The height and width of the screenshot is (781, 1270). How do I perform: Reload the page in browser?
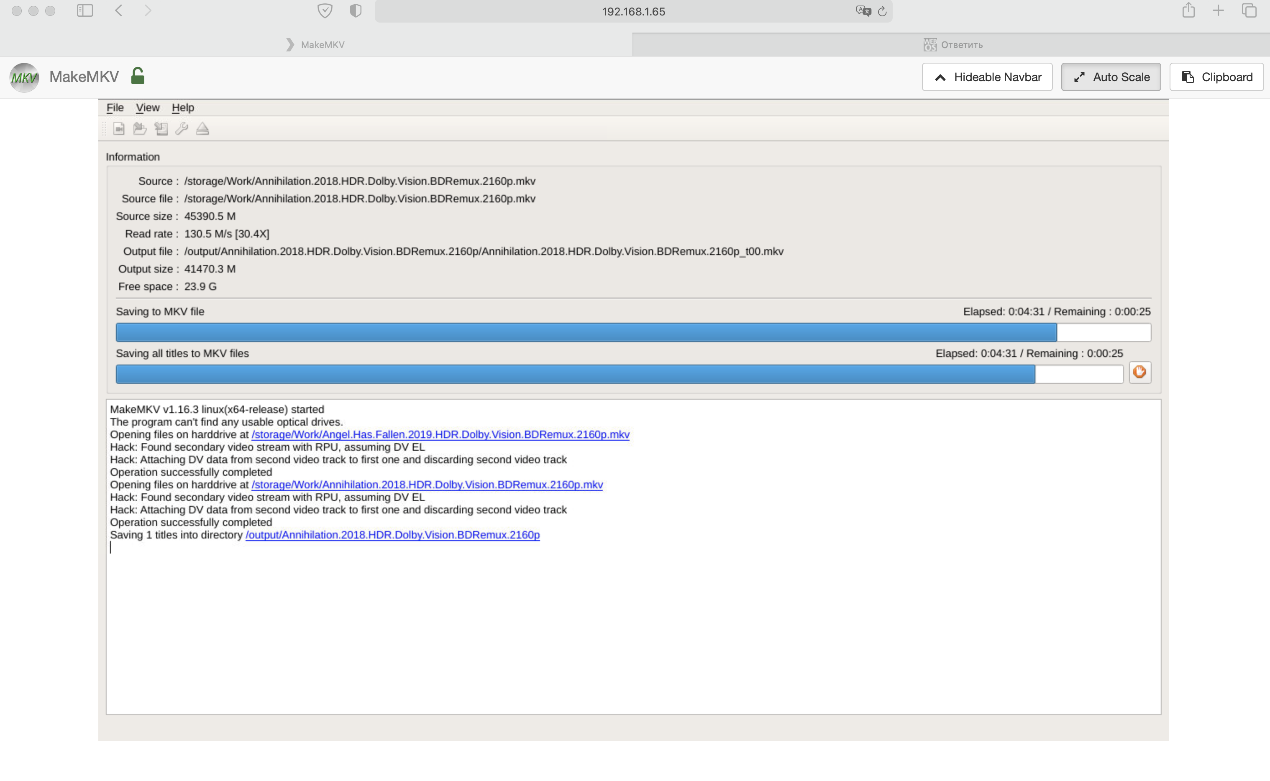tap(882, 11)
